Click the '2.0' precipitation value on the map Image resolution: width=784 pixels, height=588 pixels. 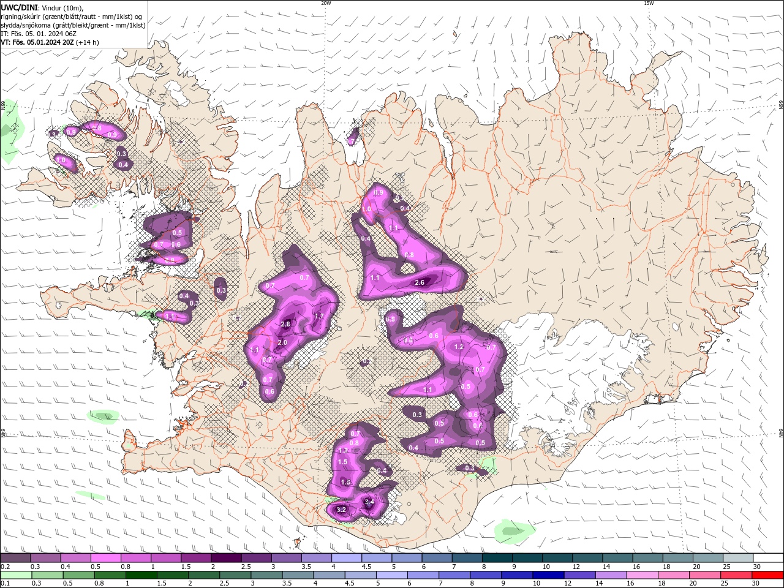282,342
